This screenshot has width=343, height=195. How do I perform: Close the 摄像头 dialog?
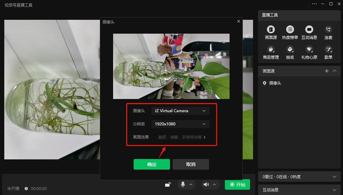(x=239, y=21)
